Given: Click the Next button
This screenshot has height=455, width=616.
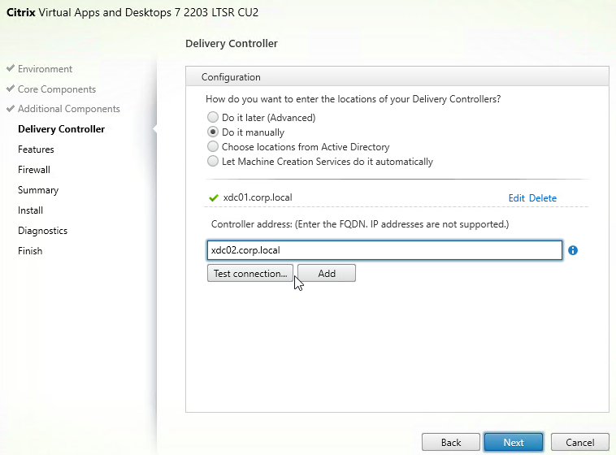Looking at the screenshot, I should [514, 443].
